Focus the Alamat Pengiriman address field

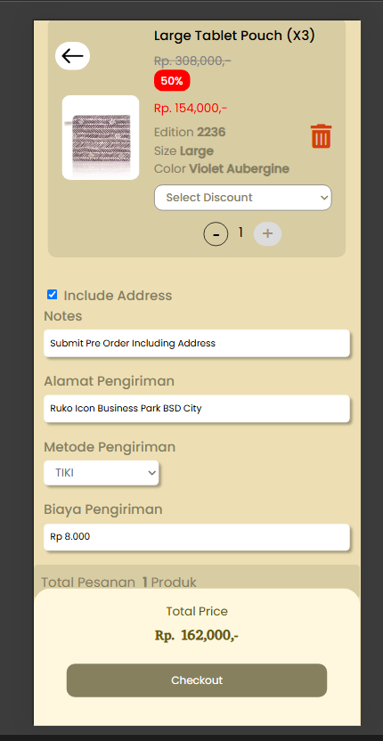[x=197, y=408]
